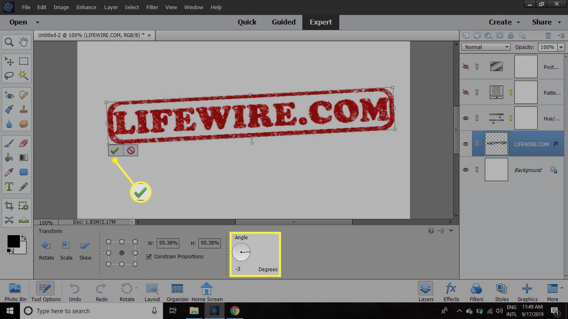Select the Rectangular Marquee tool
Screen dimensions: 568x319
point(24,61)
